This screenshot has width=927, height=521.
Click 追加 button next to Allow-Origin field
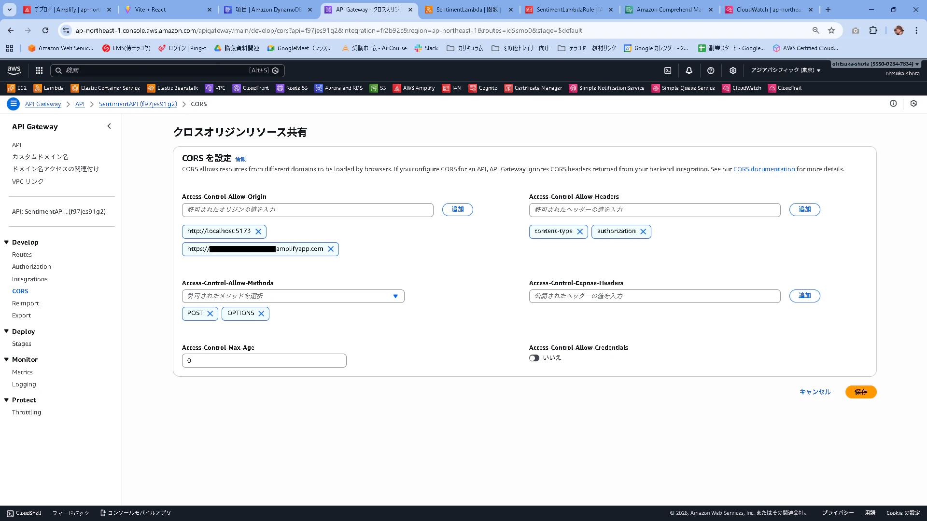[457, 209]
